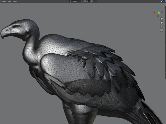
Task: Click the blue Z axis gizmo ball
Action: (158, 8)
